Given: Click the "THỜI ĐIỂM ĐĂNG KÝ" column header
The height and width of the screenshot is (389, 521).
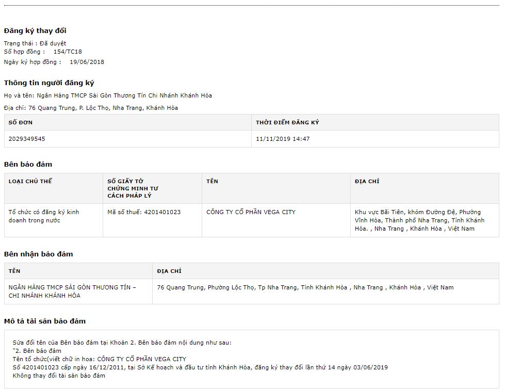Looking at the screenshot, I should [287, 122].
